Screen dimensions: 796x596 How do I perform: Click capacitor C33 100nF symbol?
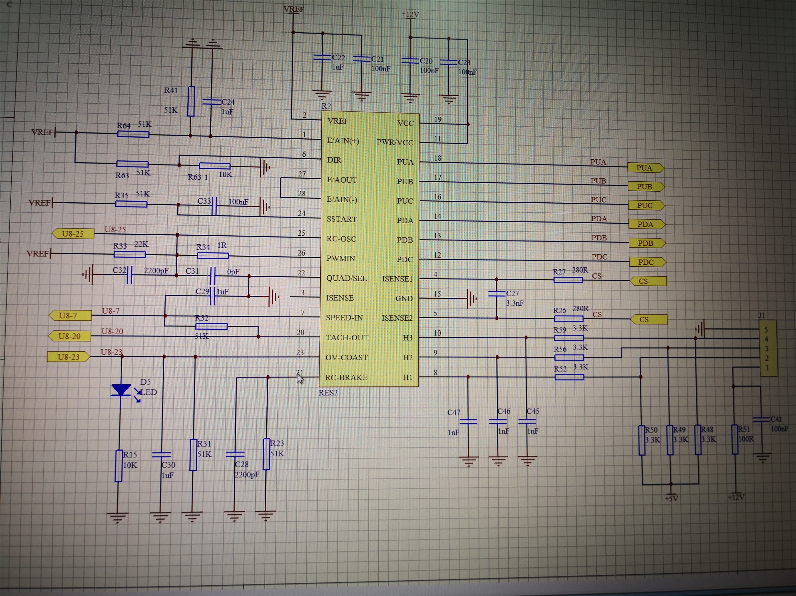tap(214, 206)
